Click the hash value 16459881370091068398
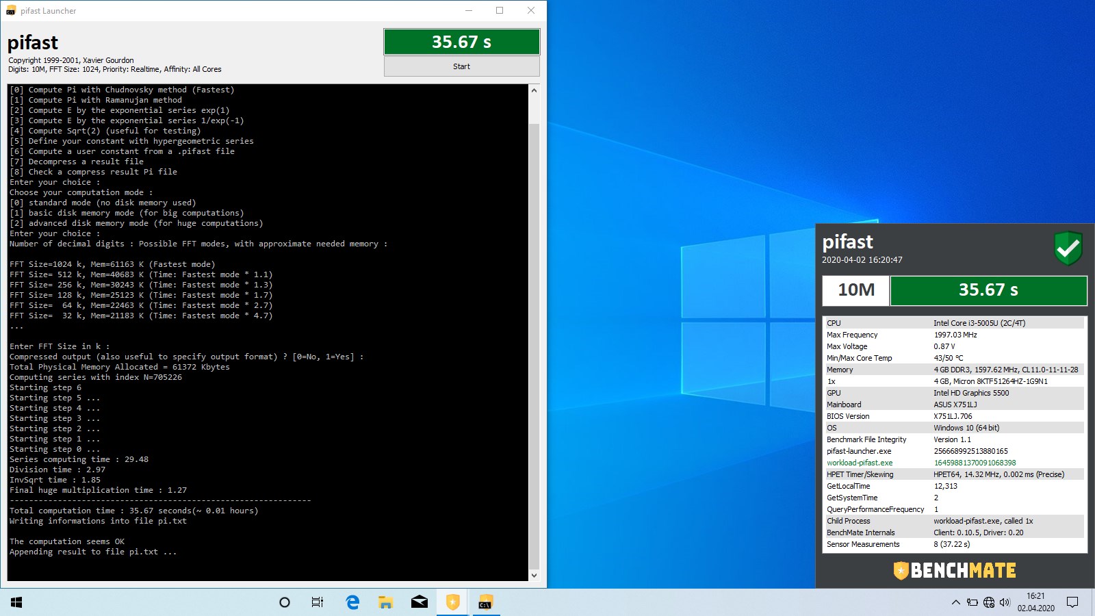 975,463
